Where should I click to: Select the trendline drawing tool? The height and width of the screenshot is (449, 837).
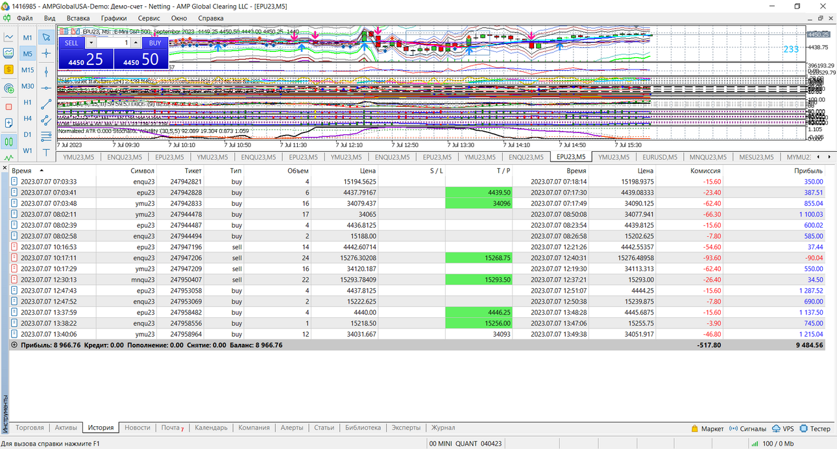46,103
